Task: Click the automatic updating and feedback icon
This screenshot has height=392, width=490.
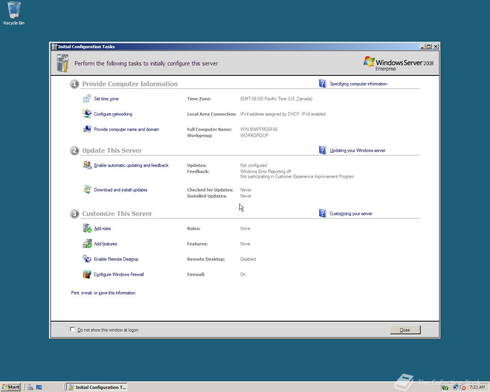Action: (87, 165)
